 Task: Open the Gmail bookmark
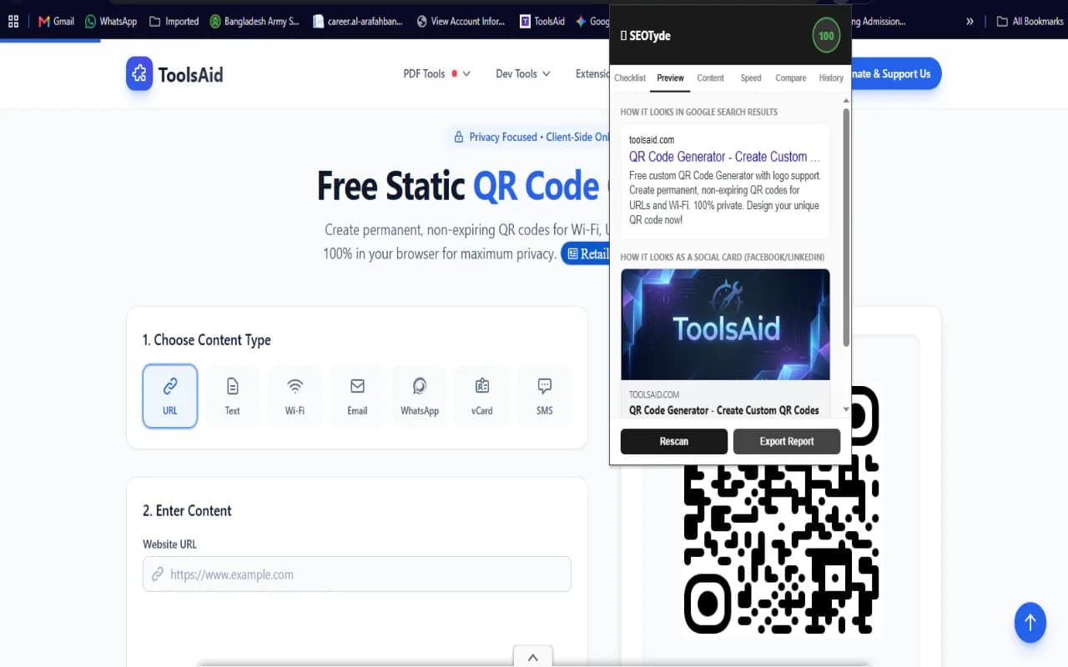(x=56, y=21)
